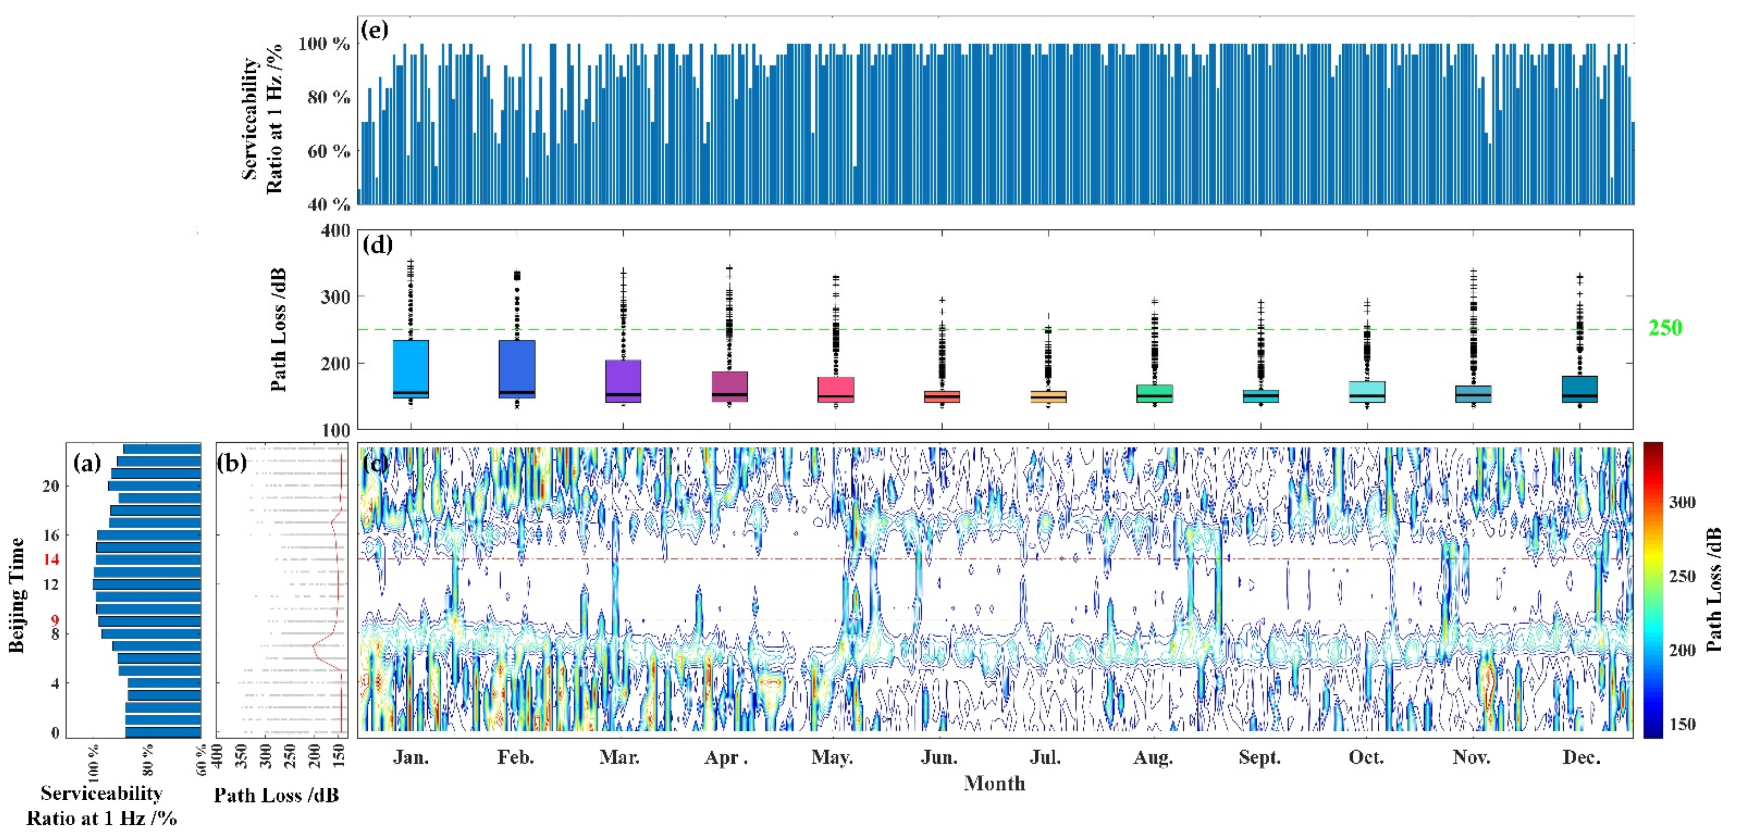Viewport: 1738px width, 836px height.
Task: Click the Sept. month axis label
Action: point(1259,758)
